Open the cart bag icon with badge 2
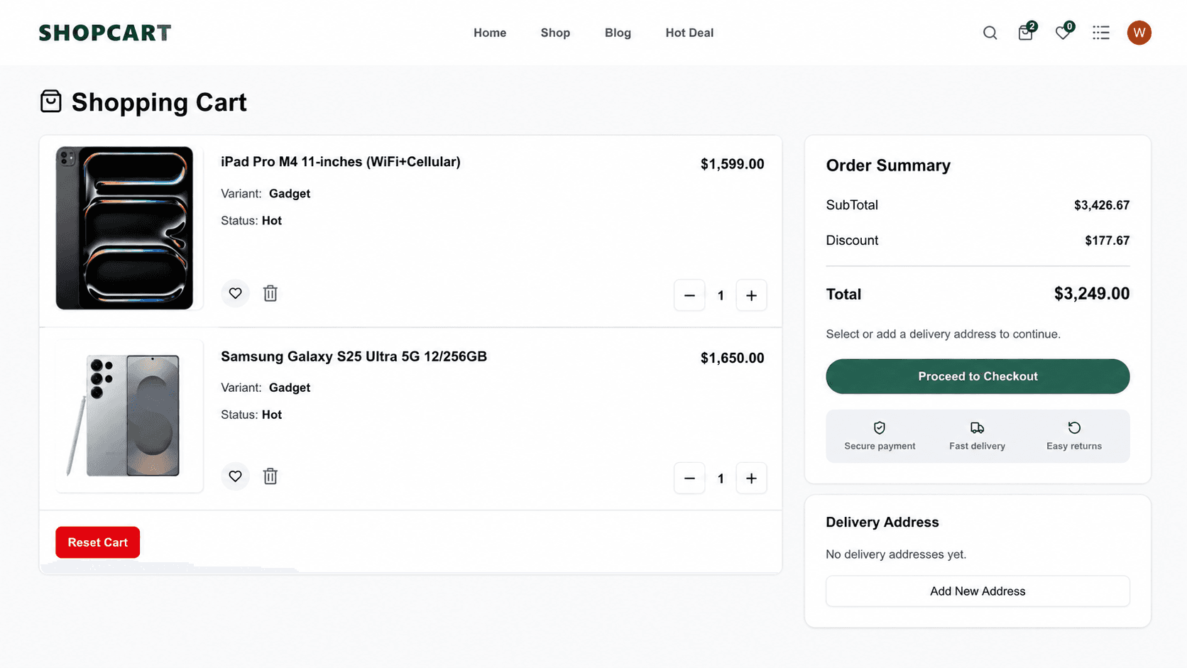Viewport: 1187px width, 668px height. pos(1027,31)
